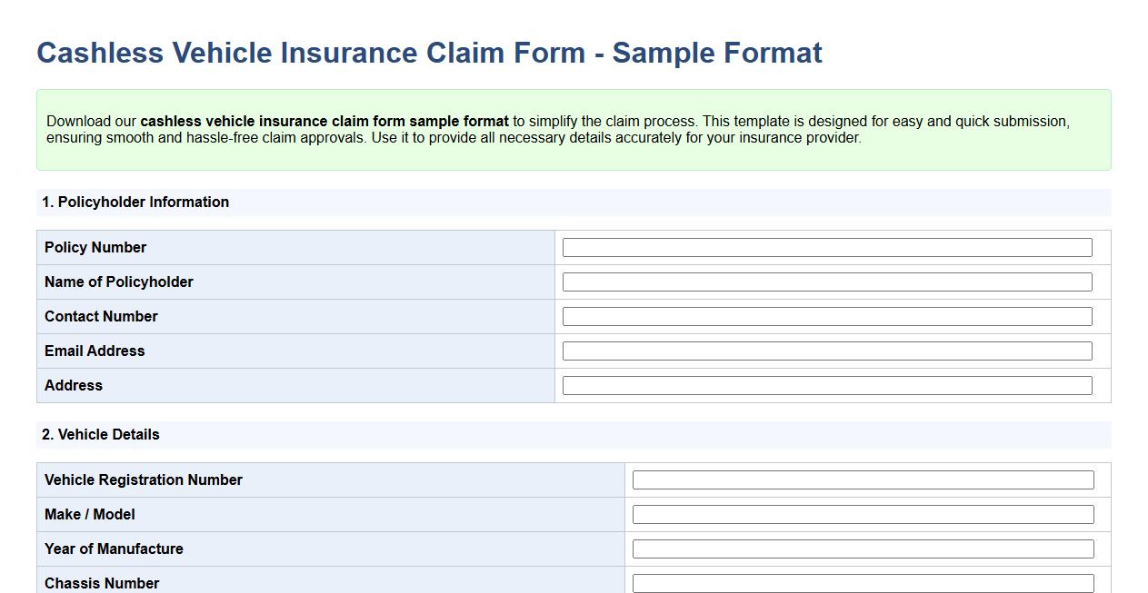This screenshot has height=593, width=1148.
Task: Click the Email Address row label
Action: 93,351
